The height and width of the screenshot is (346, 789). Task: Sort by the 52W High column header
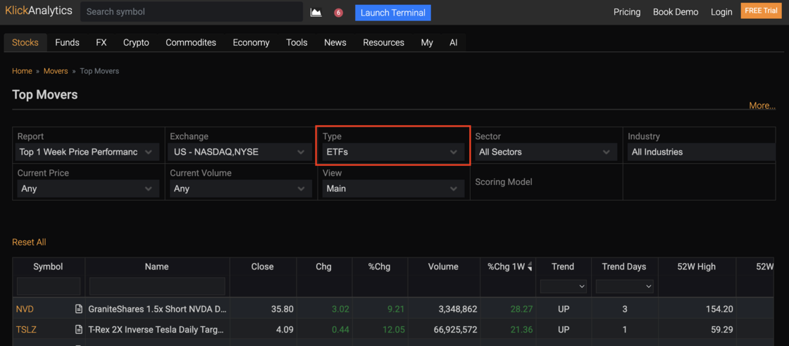pos(697,267)
